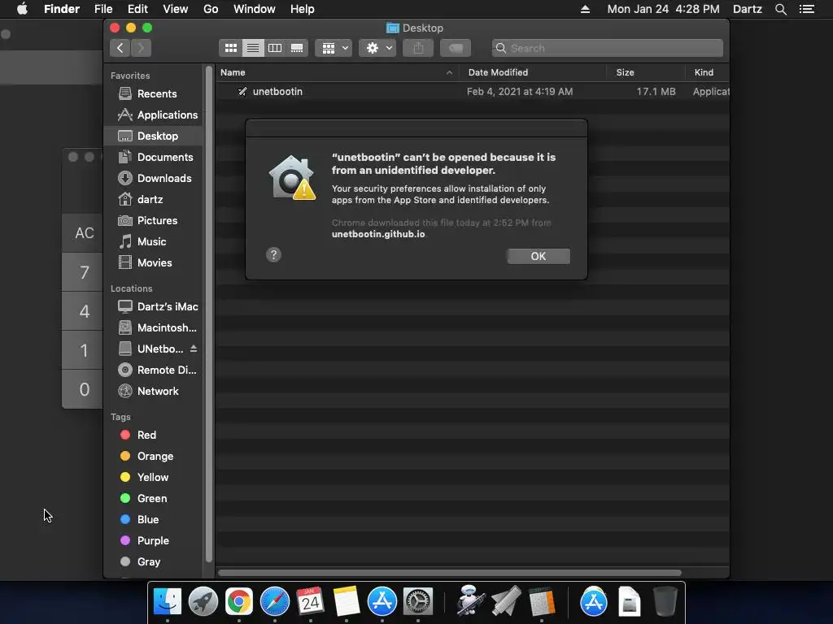Select the unetbootin file row
The image size is (833, 624).
(473, 92)
